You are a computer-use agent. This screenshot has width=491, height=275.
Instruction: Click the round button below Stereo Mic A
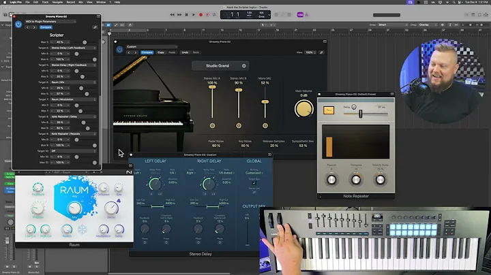pyautogui.click(x=212, y=126)
